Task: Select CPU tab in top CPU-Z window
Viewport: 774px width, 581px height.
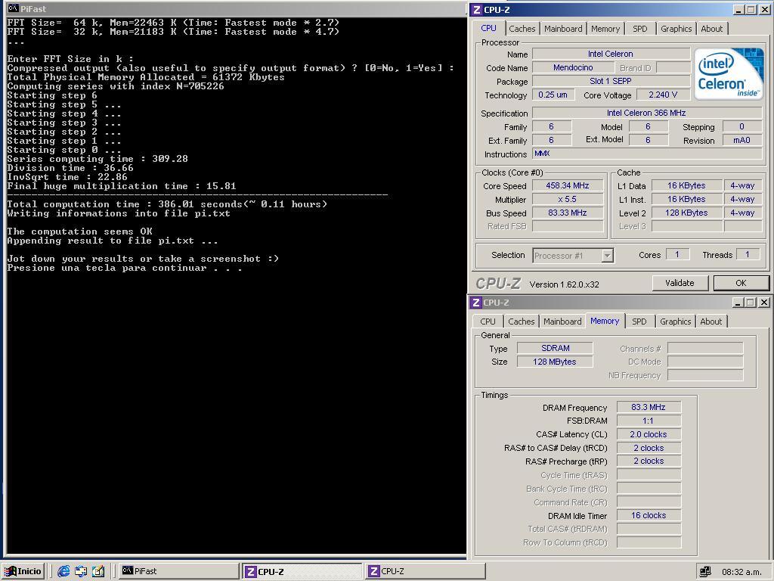Action: pyautogui.click(x=489, y=28)
